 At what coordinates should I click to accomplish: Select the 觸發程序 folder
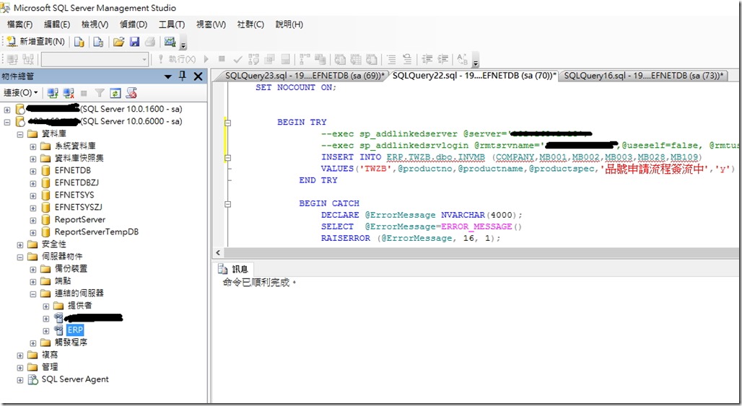pos(71,343)
